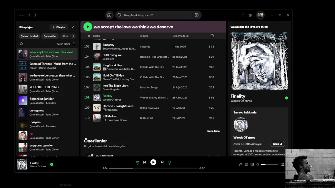Click Daha fazla to show more
Viewport: 335px width, 188px height.
[x=213, y=131]
